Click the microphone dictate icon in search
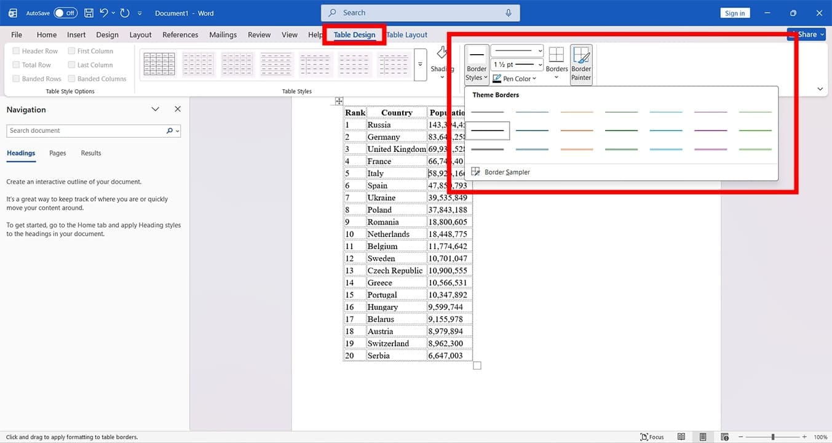 click(509, 13)
